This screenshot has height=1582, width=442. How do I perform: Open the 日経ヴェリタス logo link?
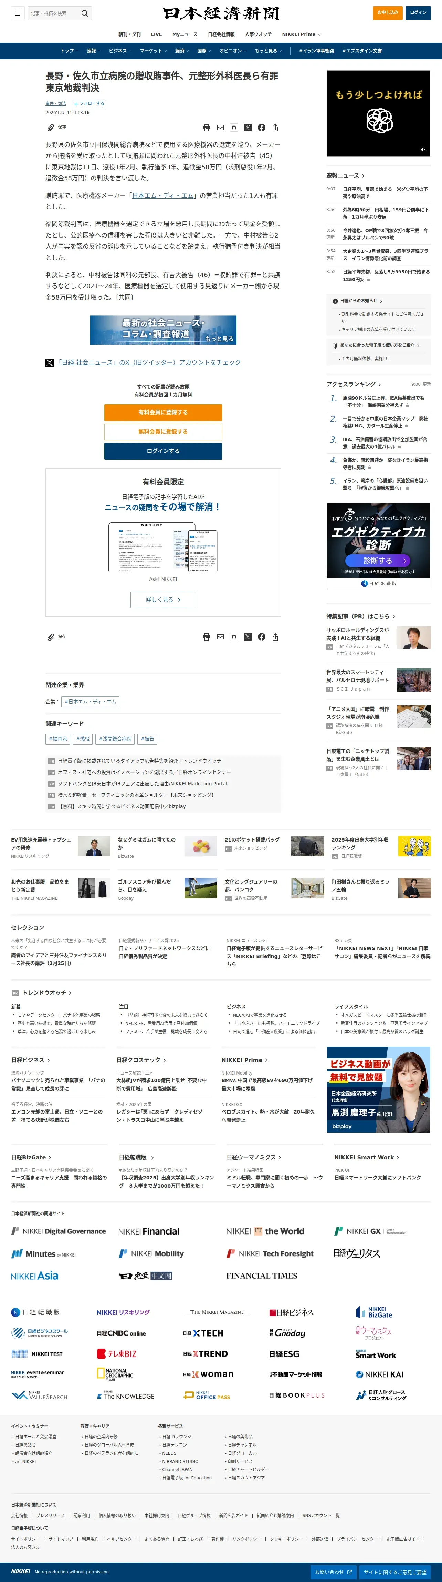(x=357, y=1253)
